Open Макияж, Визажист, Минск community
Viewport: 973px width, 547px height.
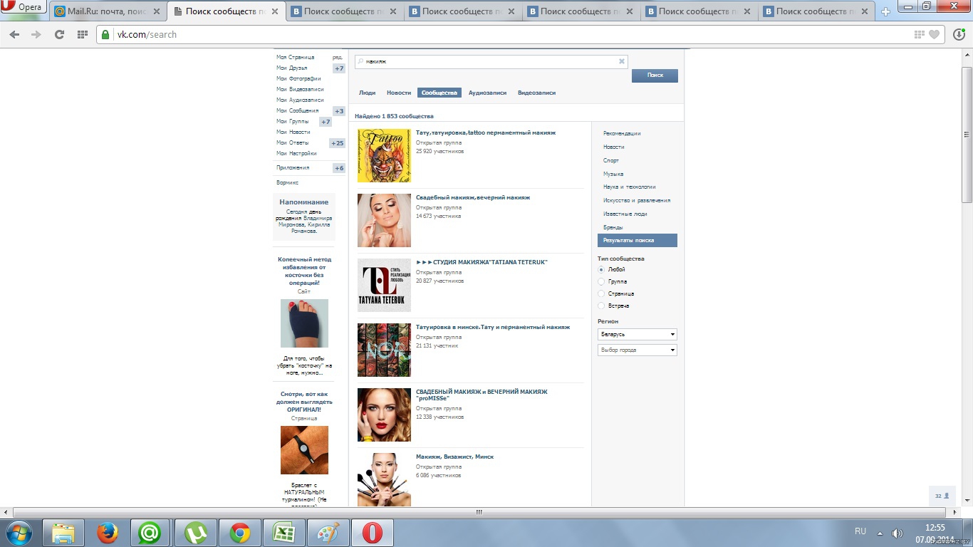click(x=454, y=457)
